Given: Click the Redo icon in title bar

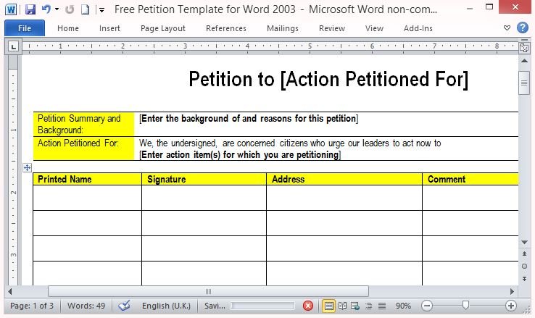Looking at the screenshot, I should coord(70,10).
